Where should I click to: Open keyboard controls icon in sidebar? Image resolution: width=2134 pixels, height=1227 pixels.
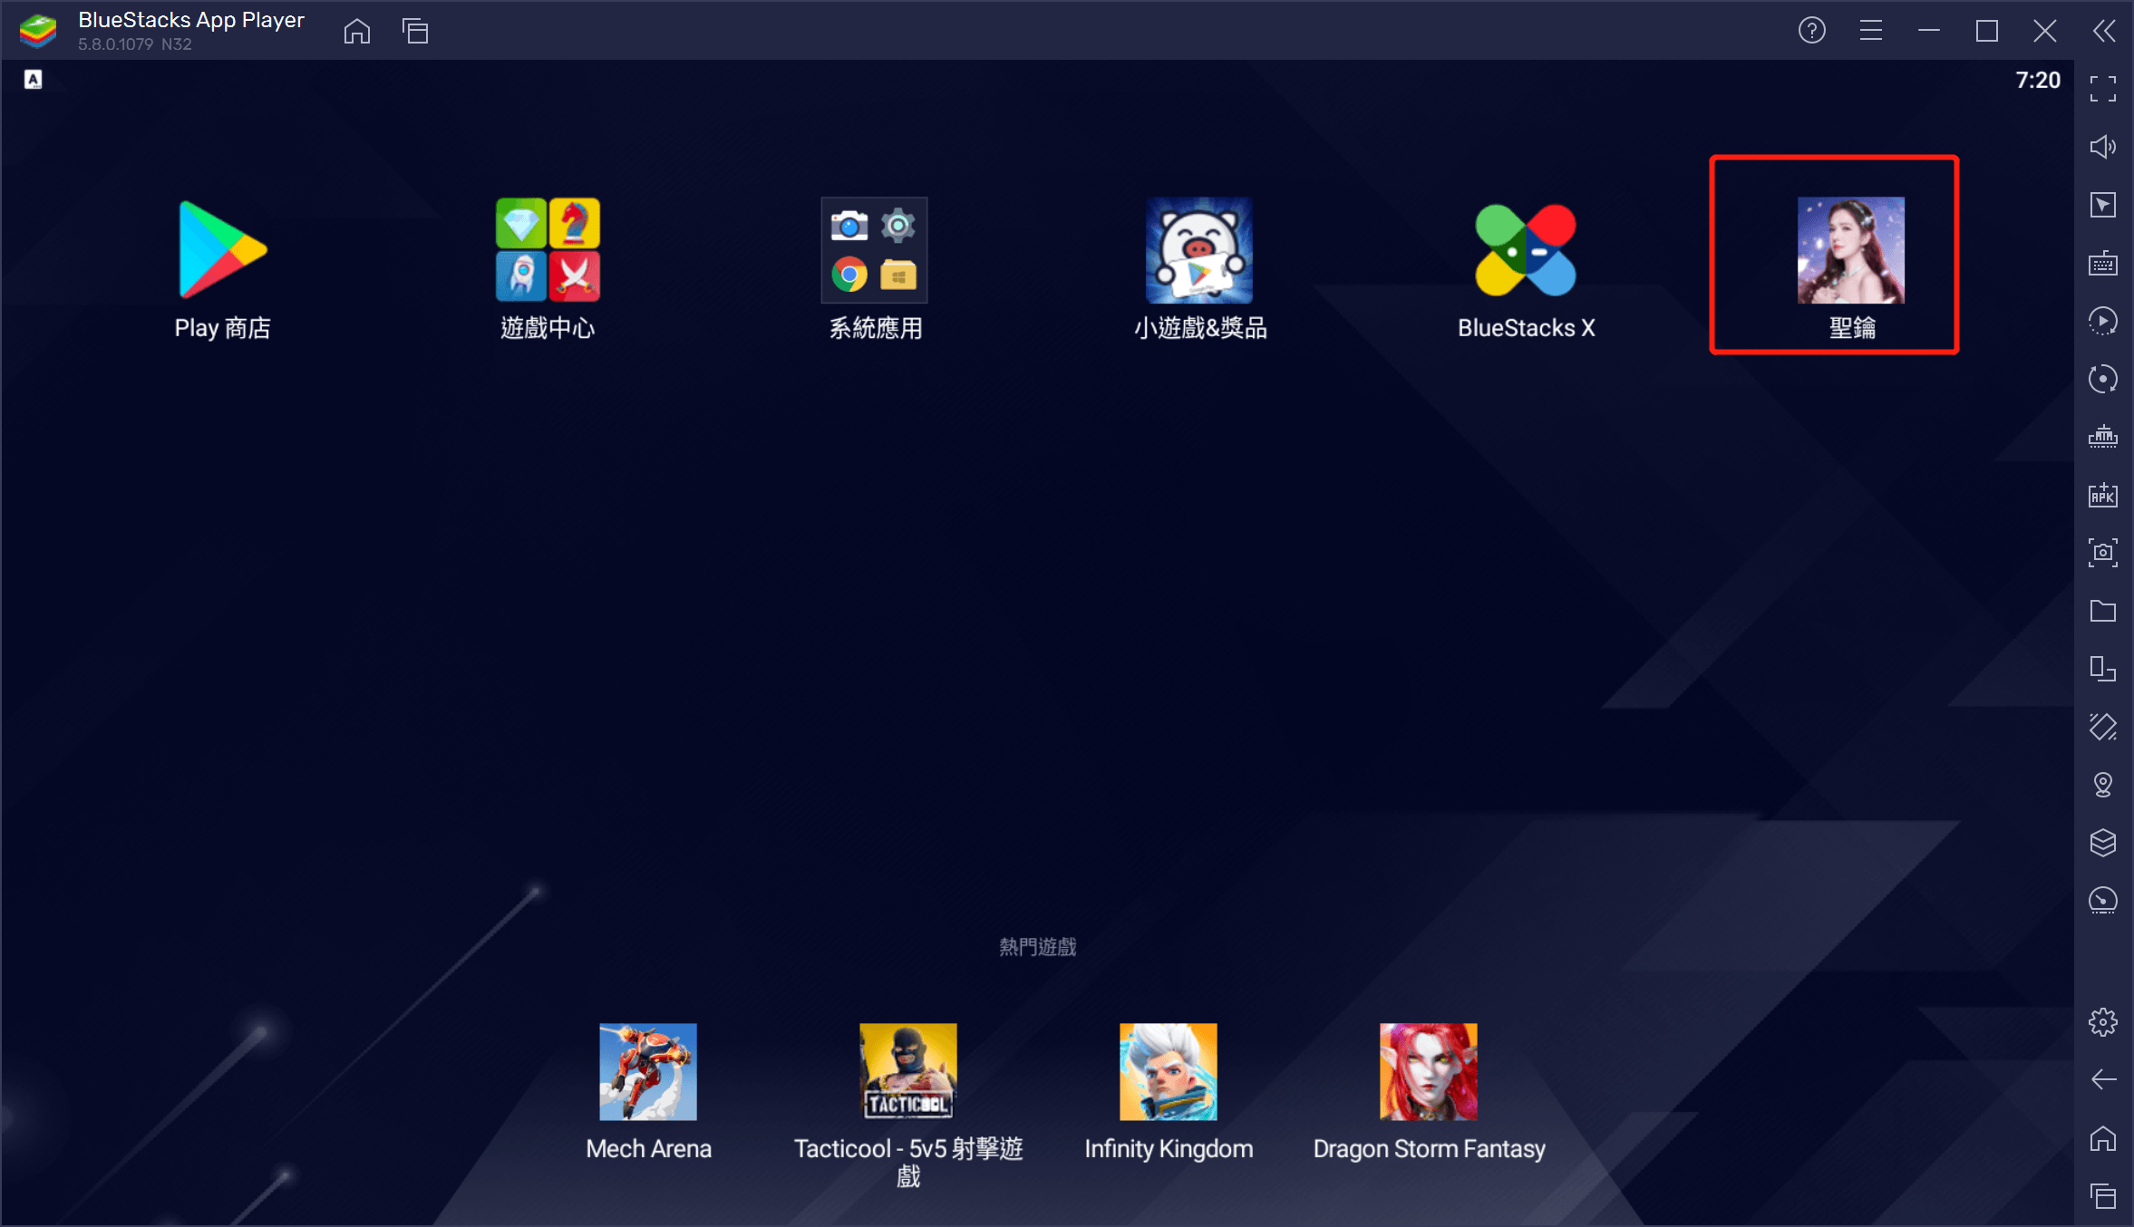pos(2103,263)
